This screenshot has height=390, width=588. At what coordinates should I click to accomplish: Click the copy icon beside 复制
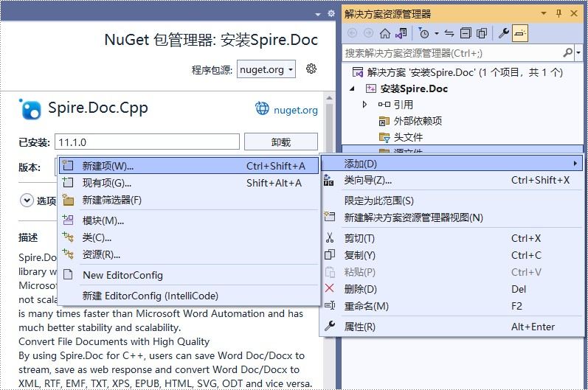[x=329, y=254]
